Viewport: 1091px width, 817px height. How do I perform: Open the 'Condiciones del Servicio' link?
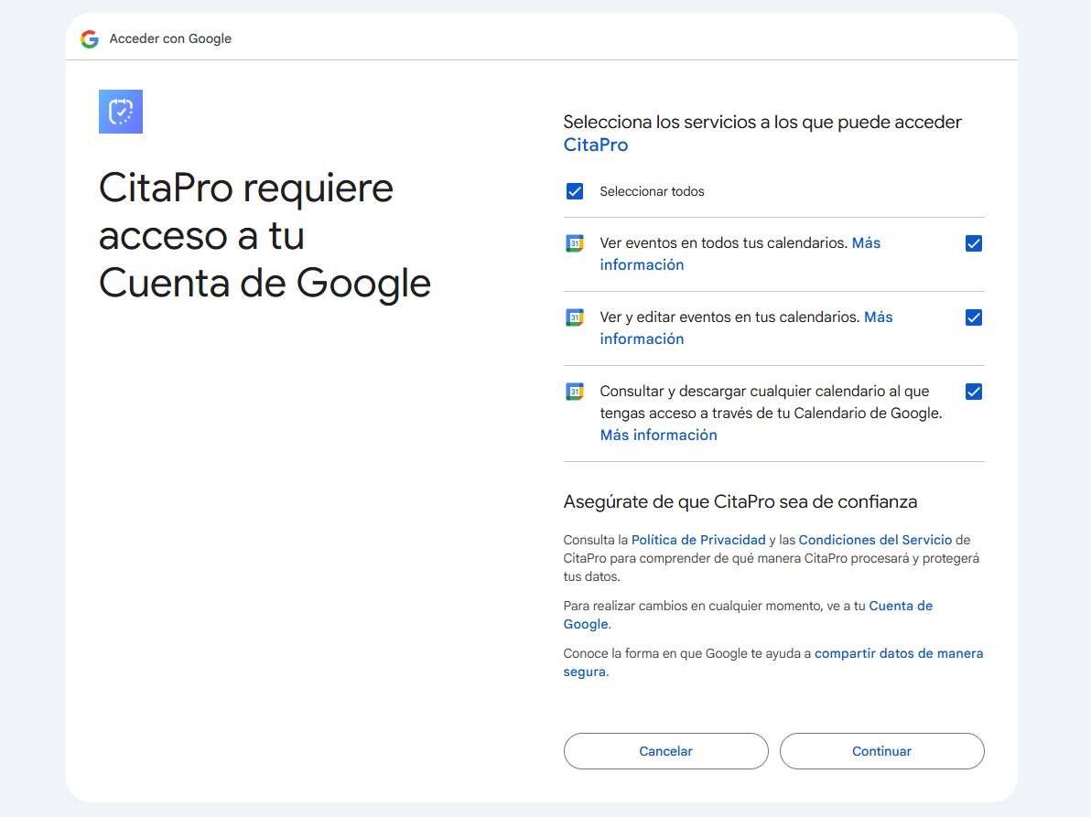pos(875,540)
